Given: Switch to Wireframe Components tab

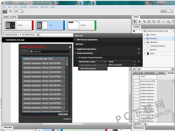Looking at the screenshot, I should coord(144,73).
